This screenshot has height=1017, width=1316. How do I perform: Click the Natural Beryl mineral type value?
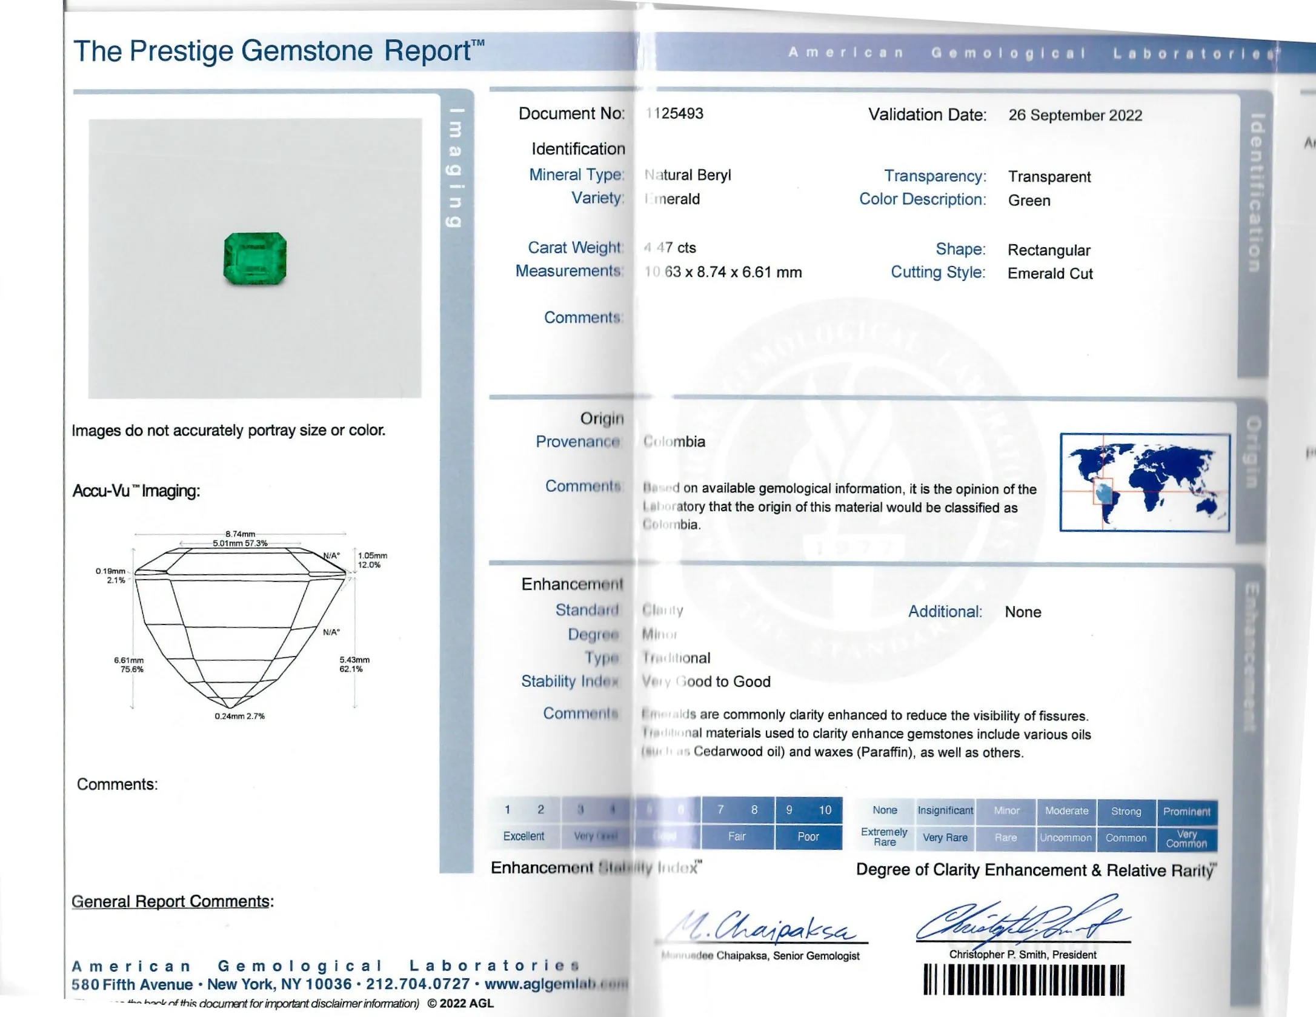[688, 175]
